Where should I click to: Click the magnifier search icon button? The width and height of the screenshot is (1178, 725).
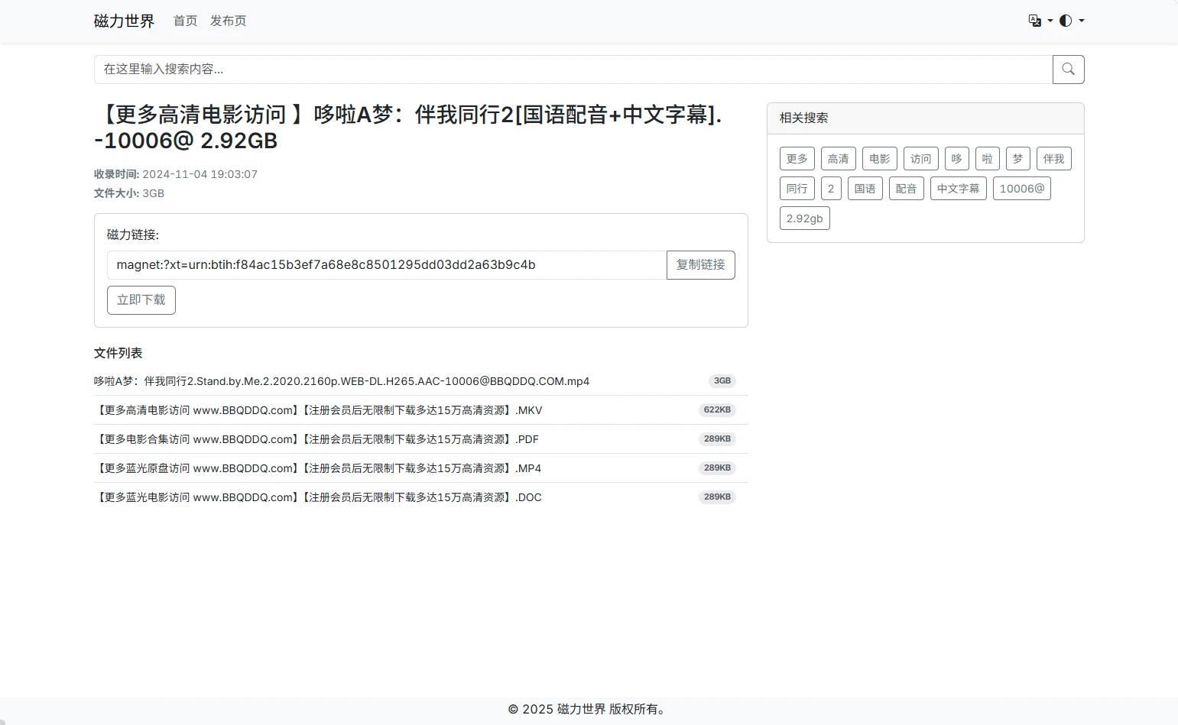[x=1068, y=70]
